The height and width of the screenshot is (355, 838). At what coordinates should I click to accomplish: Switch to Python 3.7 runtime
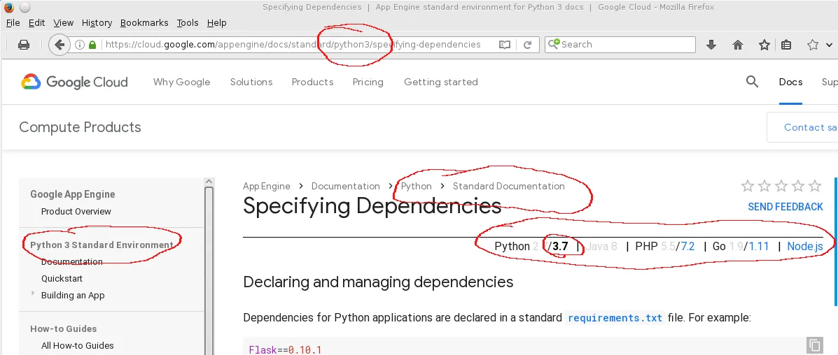(x=560, y=246)
